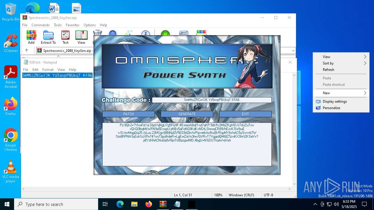374x210 pixels.
Task: Open WinRAR Options menu
Action: (90, 25)
